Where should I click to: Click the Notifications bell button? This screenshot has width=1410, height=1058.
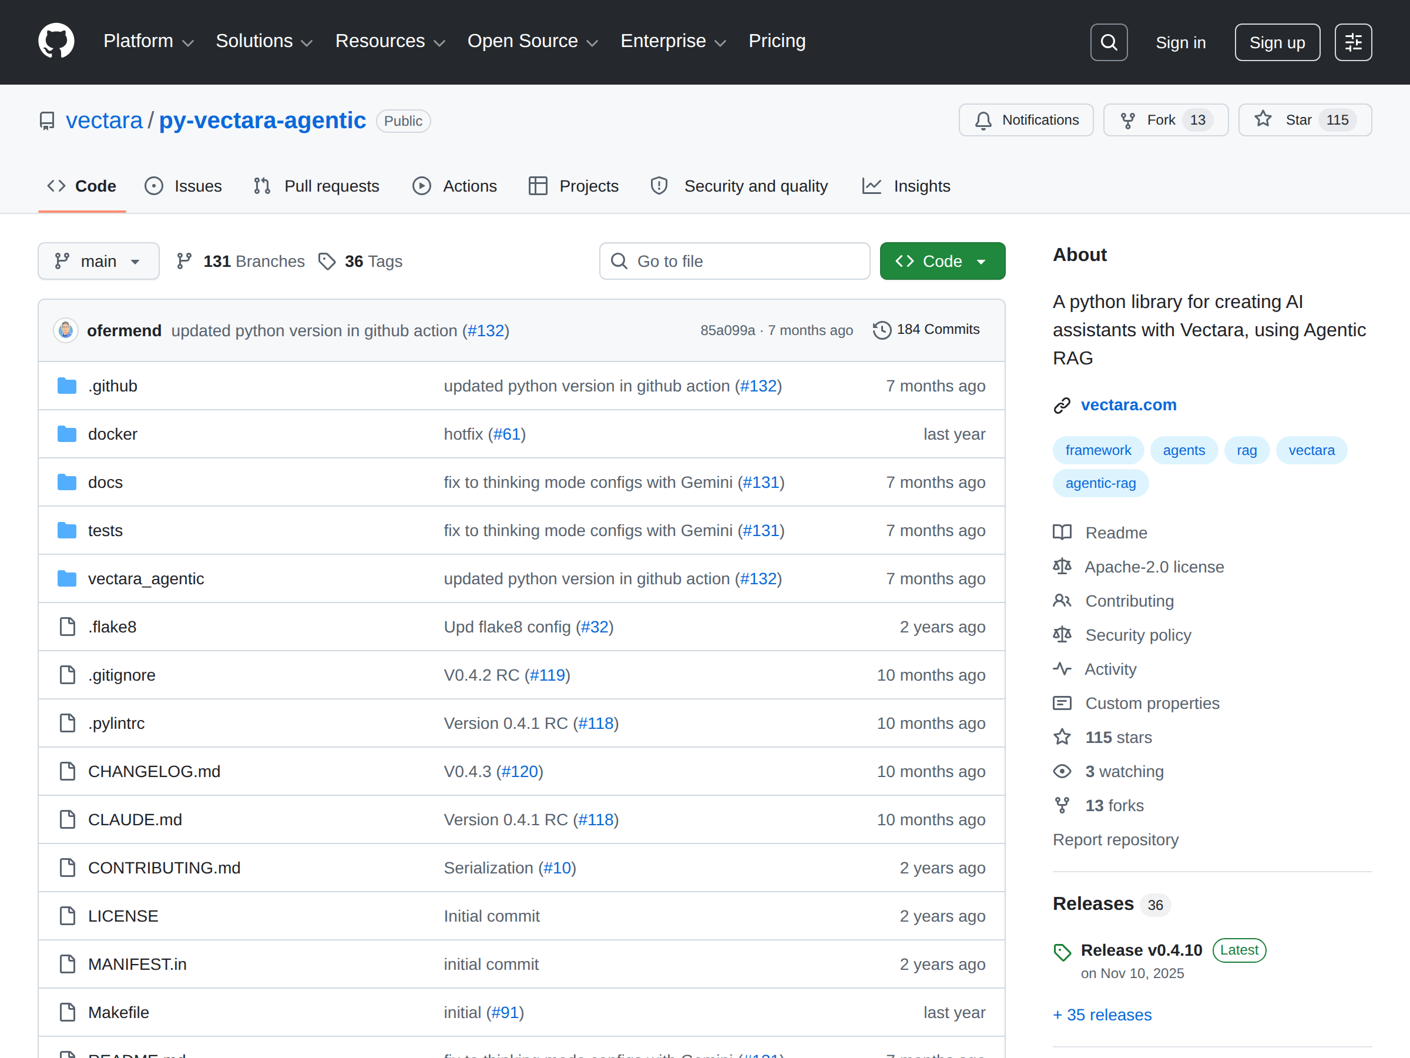click(1026, 120)
